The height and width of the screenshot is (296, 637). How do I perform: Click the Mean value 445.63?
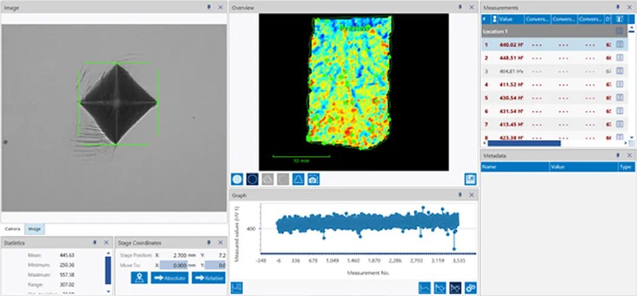68,255
